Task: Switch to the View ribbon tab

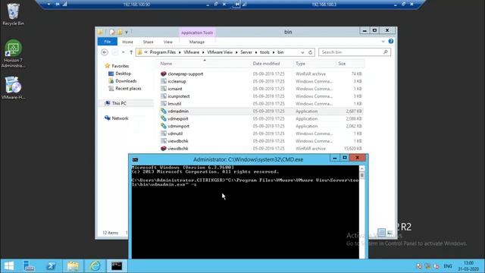Action: [168, 42]
